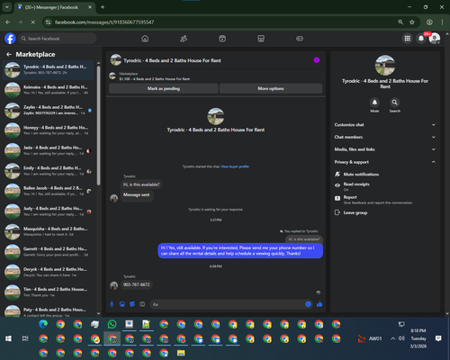Open the Windows Start menu
Image resolution: width=450 pixels, height=360 pixels.
click(x=8, y=338)
